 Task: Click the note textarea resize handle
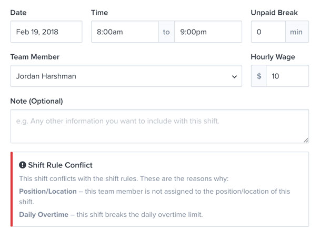pyautogui.click(x=306, y=140)
